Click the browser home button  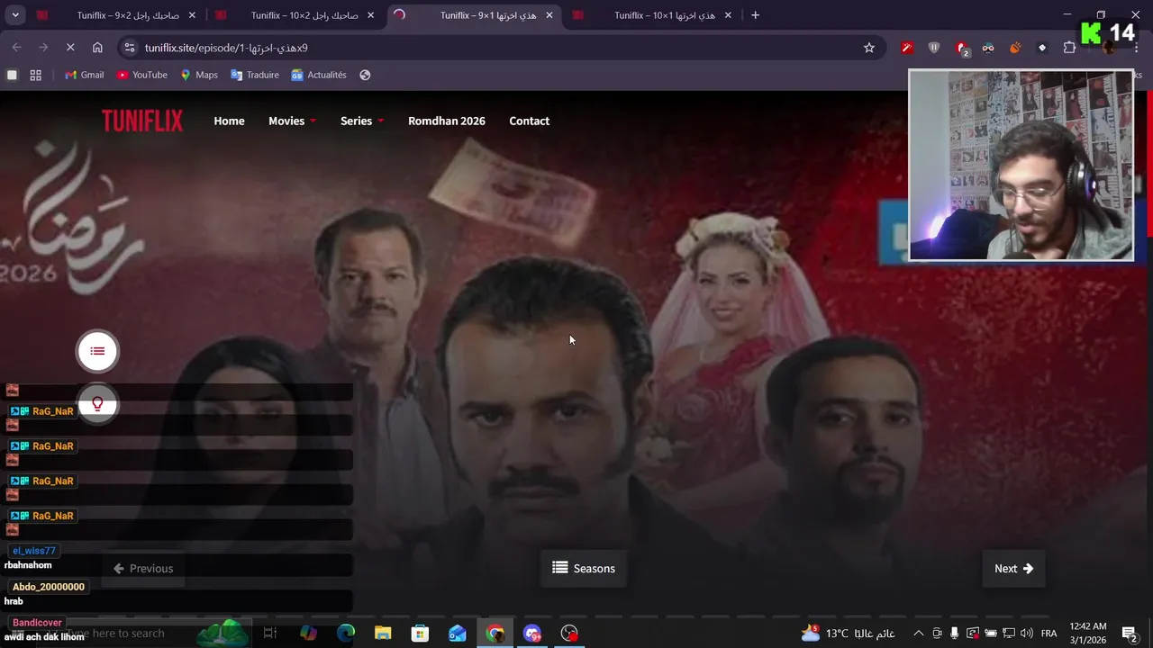click(97, 48)
